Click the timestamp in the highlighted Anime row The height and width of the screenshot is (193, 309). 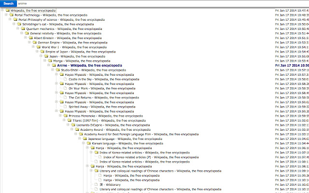coord(292,66)
